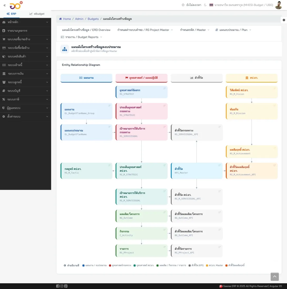The width and height of the screenshot is (287, 289).
Task: Click Thai flag language icon
Action: pos(211,5)
